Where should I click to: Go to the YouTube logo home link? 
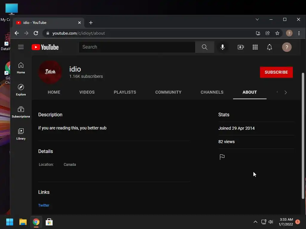pyautogui.click(x=45, y=47)
